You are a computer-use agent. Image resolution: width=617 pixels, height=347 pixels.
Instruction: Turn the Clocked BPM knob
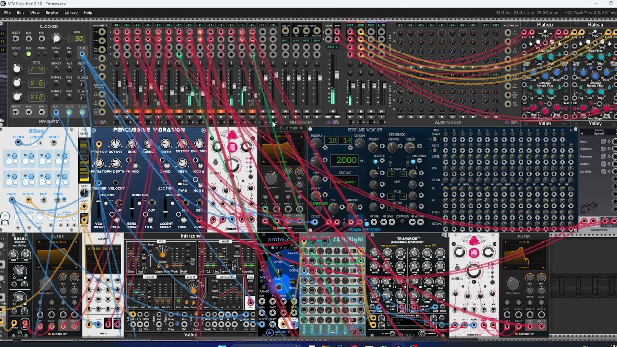pyautogui.click(x=56, y=39)
